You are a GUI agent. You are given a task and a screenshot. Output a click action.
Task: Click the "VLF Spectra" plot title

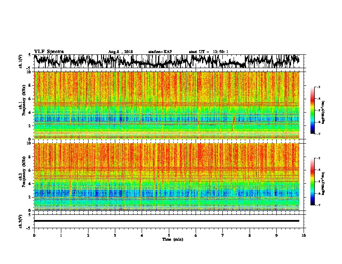click(x=49, y=51)
